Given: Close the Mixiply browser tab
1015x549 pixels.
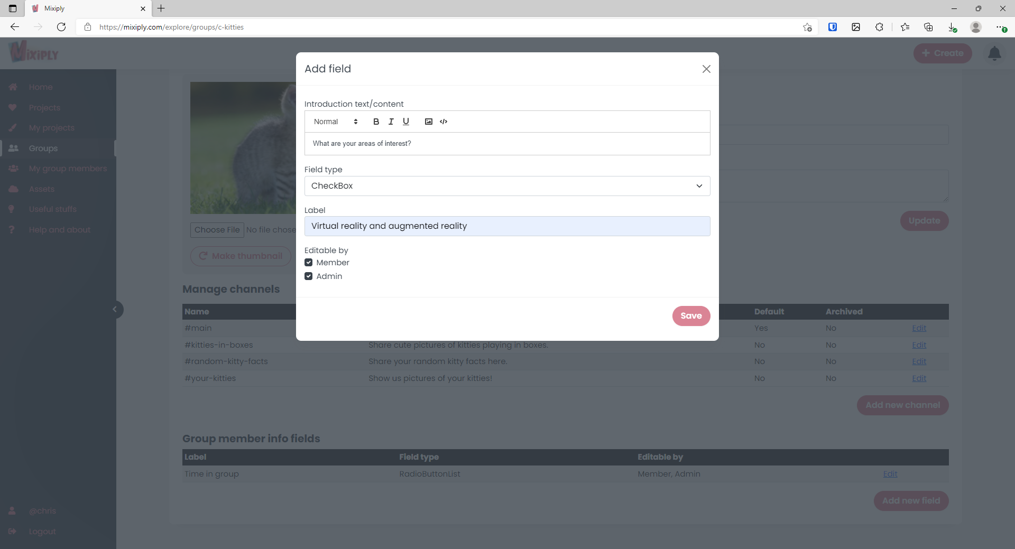Looking at the screenshot, I should tap(143, 8).
